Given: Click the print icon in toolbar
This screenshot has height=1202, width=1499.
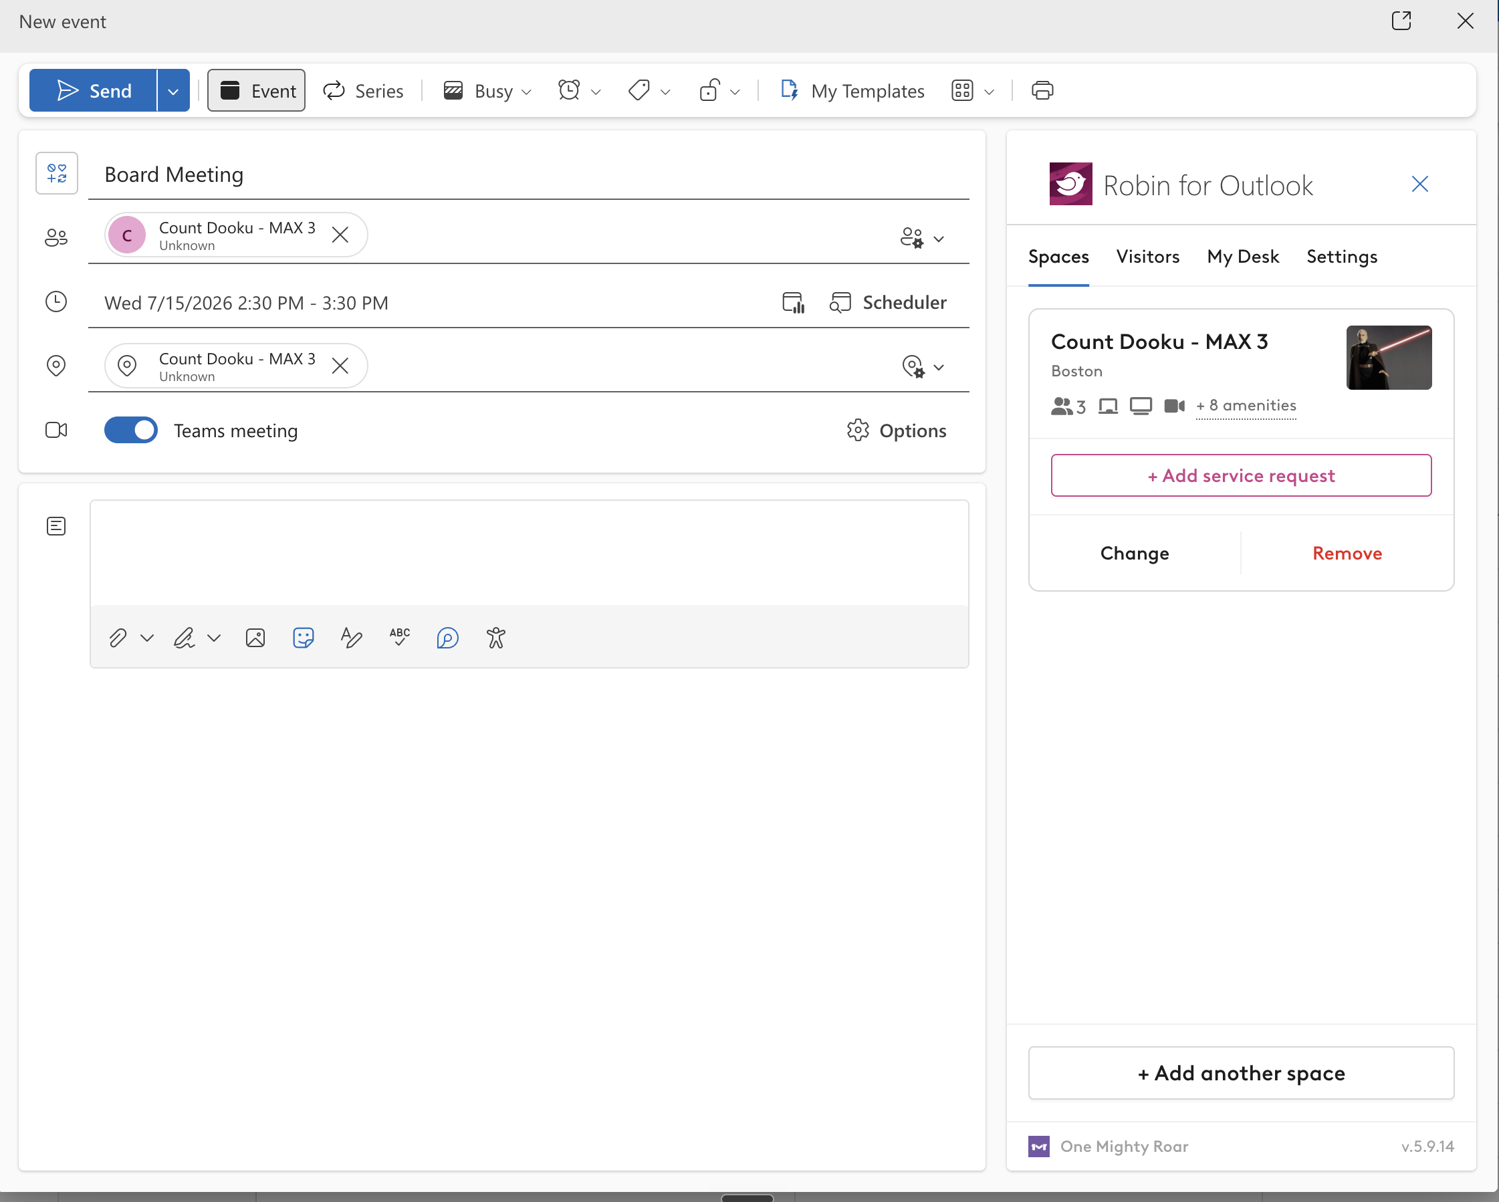Looking at the screenshot, I should 1042,90.
